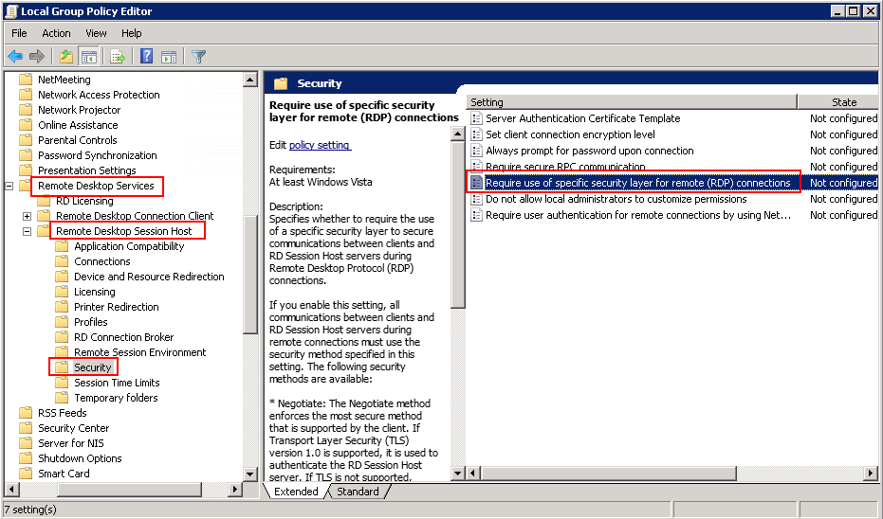Select Application Compatibility tree item
Viewport: 883px width, 519px height.
coord(129,246)
